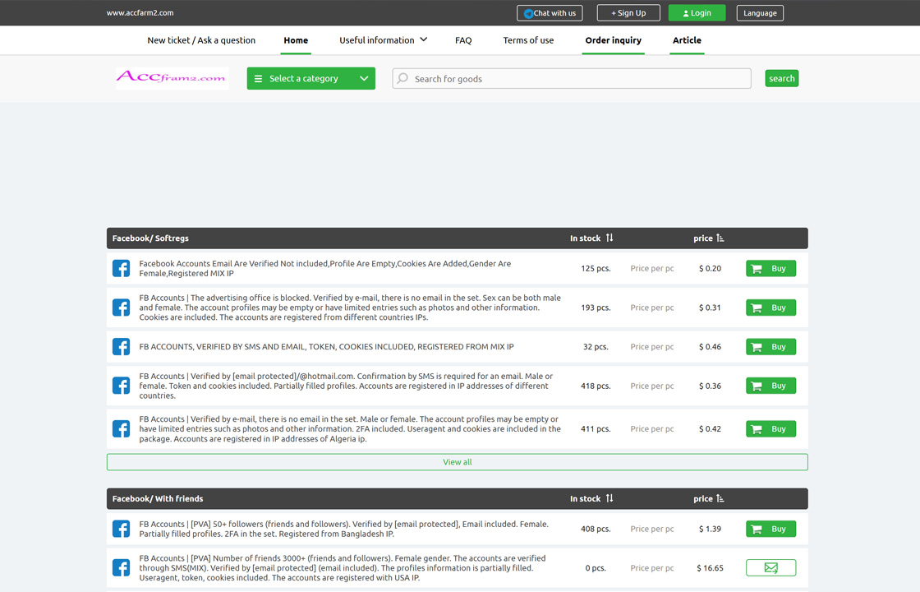This screenshot has height=592, width=920.
Task: Click the Facebook icon for the Algeria IP row
Action: point(121,428)
